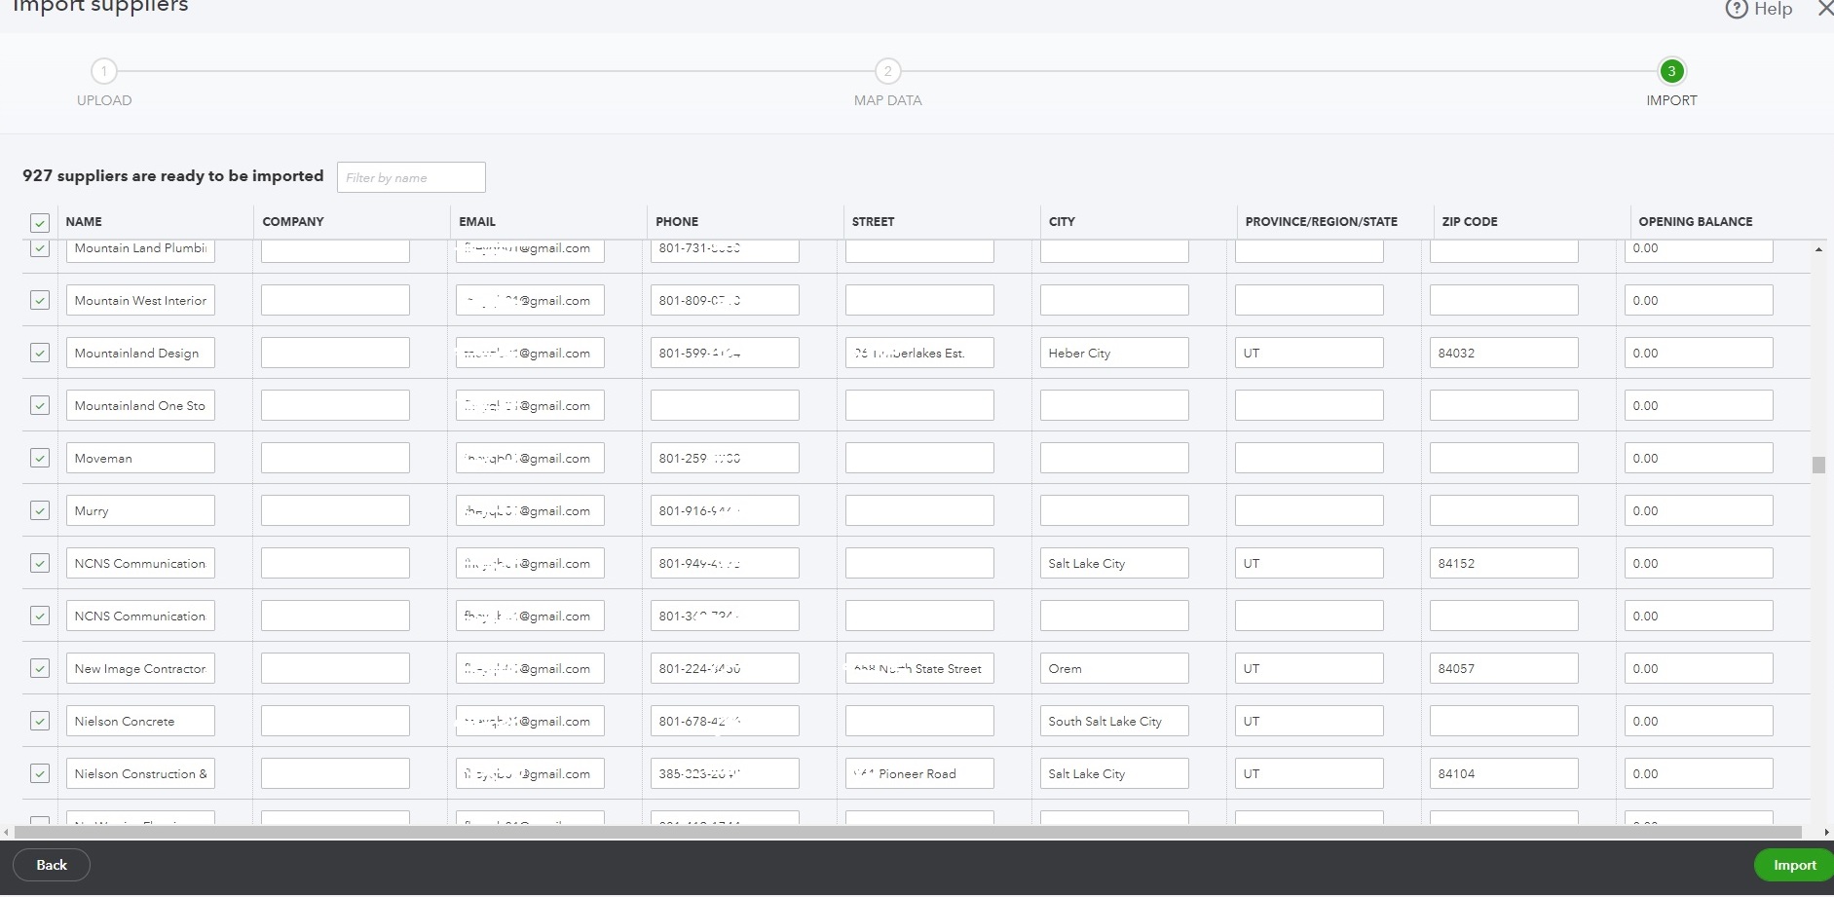This screenshot has height=897, width=1834.
Task: Click the empty company field for Moveman
Action: click(x=335, y=458)
